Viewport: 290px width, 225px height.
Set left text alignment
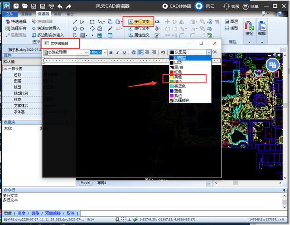(x=140, y=53)
